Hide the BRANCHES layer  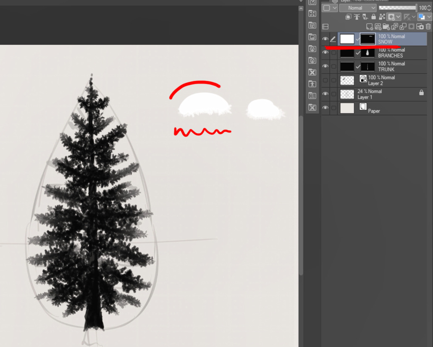point(325,52)
